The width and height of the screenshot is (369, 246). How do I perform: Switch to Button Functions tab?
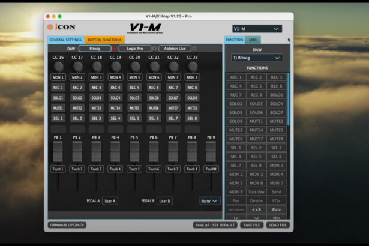coord(104,40)
